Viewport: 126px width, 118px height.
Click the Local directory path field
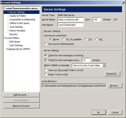[74, 86]
